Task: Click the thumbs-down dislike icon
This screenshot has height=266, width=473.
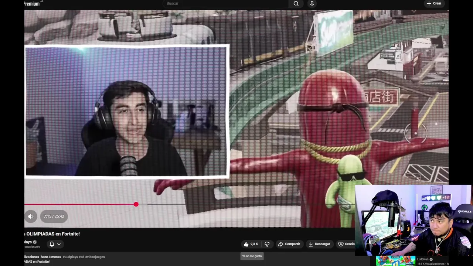Action: (267, 244)
